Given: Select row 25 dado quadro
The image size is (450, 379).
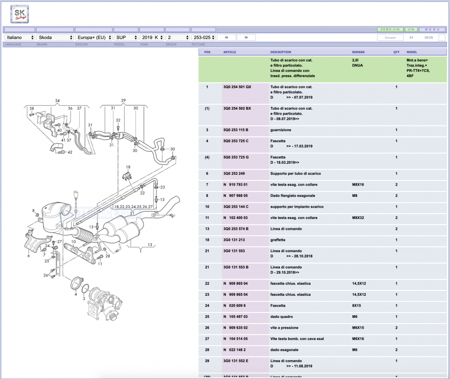Looking at the screenshot, I should pyautogui.click(x=323, y=317).
